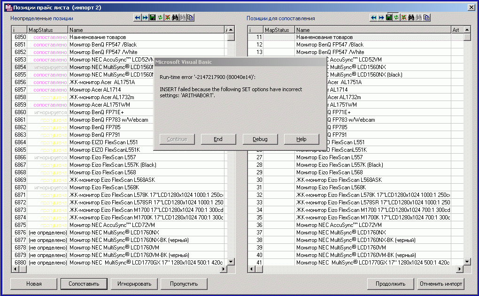Viewport: 479px width, 296px height.
Task: Click End in the Visual Basic error dialog
Action: pos(218,139)
